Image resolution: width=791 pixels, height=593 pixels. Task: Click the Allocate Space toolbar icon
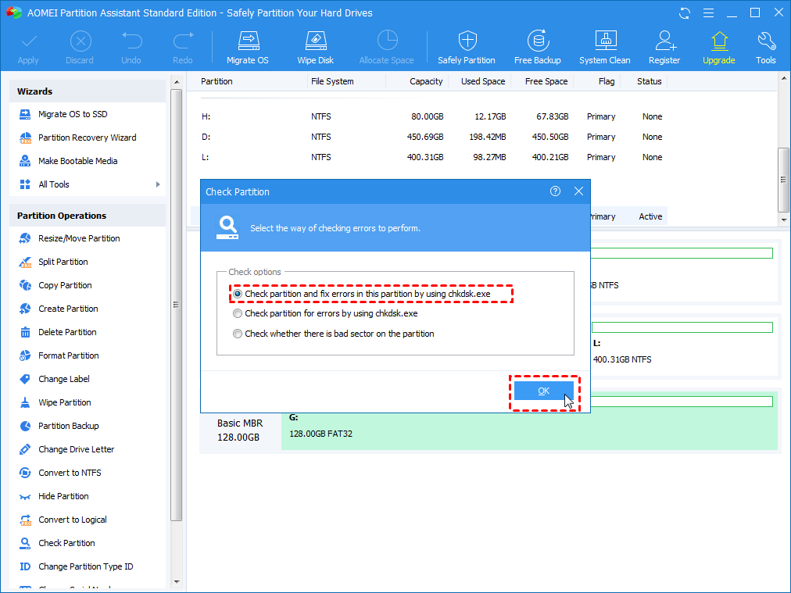pyautogui.click(x=386, y=48)
